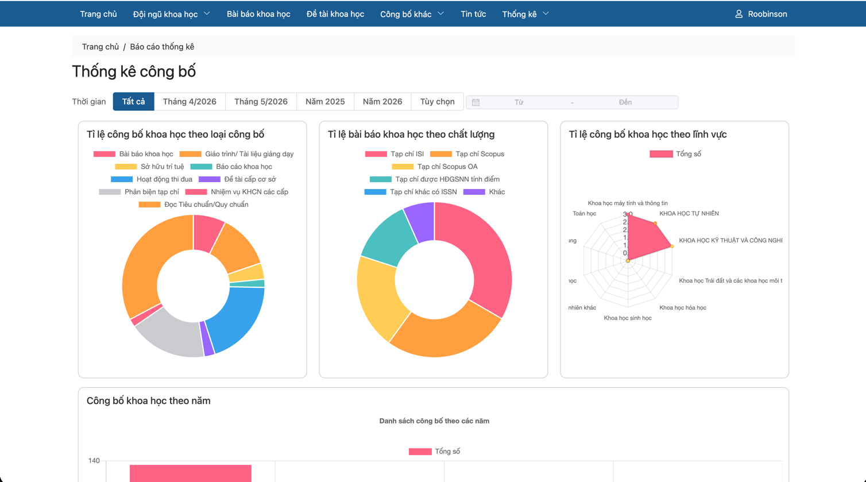Image resolution: width=866 pixels, height=482 pixels.
Task: Click the Công bố khoa học theo năm heading
Action: click(x=149, y=401)
